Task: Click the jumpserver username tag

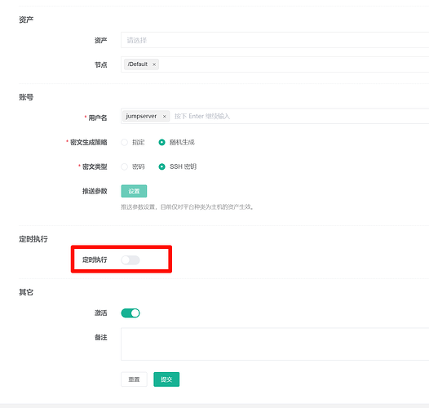Action: [141, 116]
